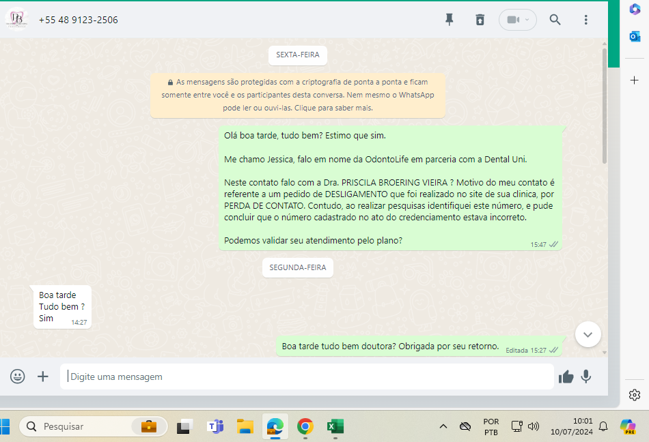Change POR PTB keyboard language
This screenshot has height=442, width=649.
[x=491, y=427]
